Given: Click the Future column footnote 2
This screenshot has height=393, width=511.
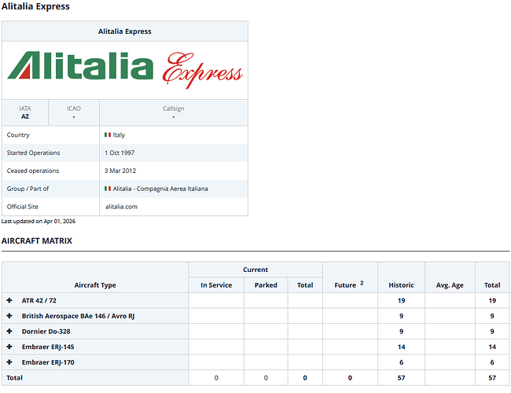Looking at the screenshot, I should point(362,283).
